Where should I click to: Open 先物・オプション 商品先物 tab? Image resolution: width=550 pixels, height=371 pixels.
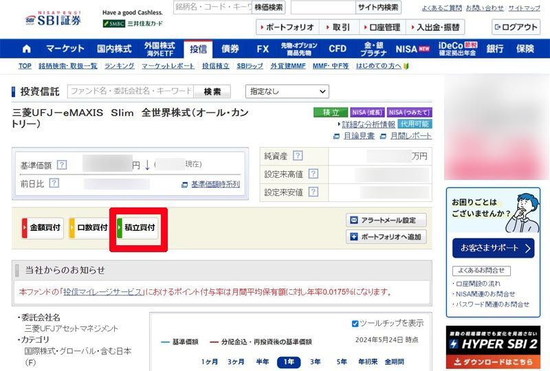coord(299,49)
